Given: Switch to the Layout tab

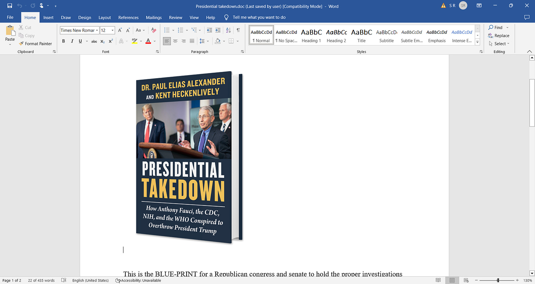Looking at the screenshot, I should (105, 17).
